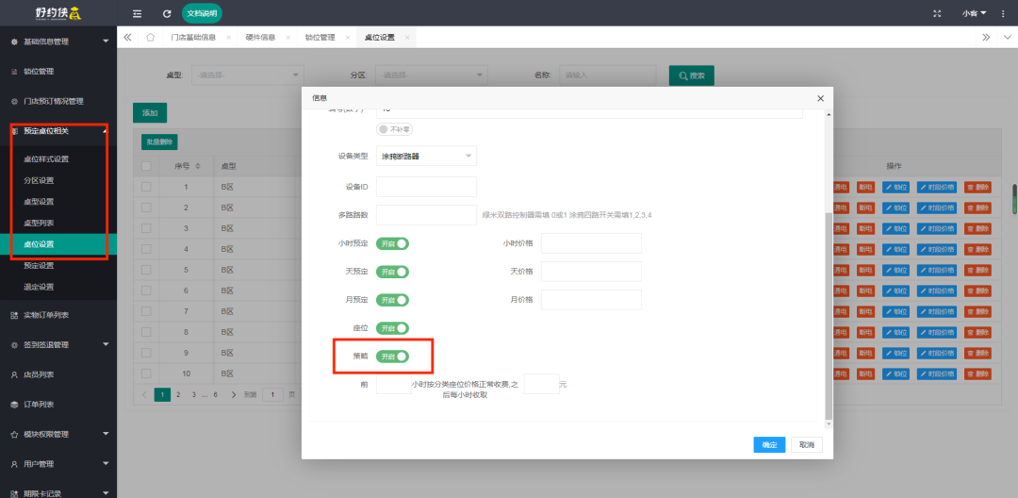Click 断电 button in row 1

864,187
